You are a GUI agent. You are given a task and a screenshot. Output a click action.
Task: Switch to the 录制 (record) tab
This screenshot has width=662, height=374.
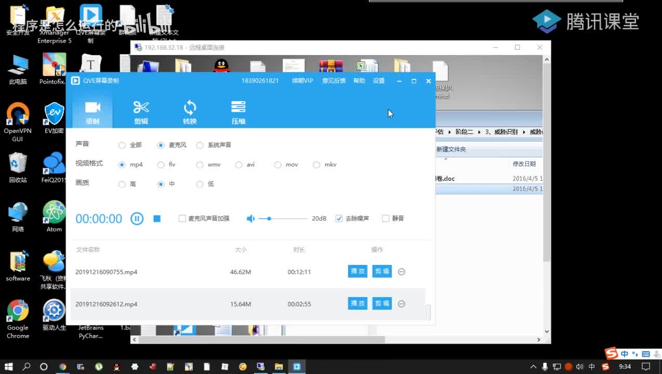pyautogui.click(x=92, y=112)
